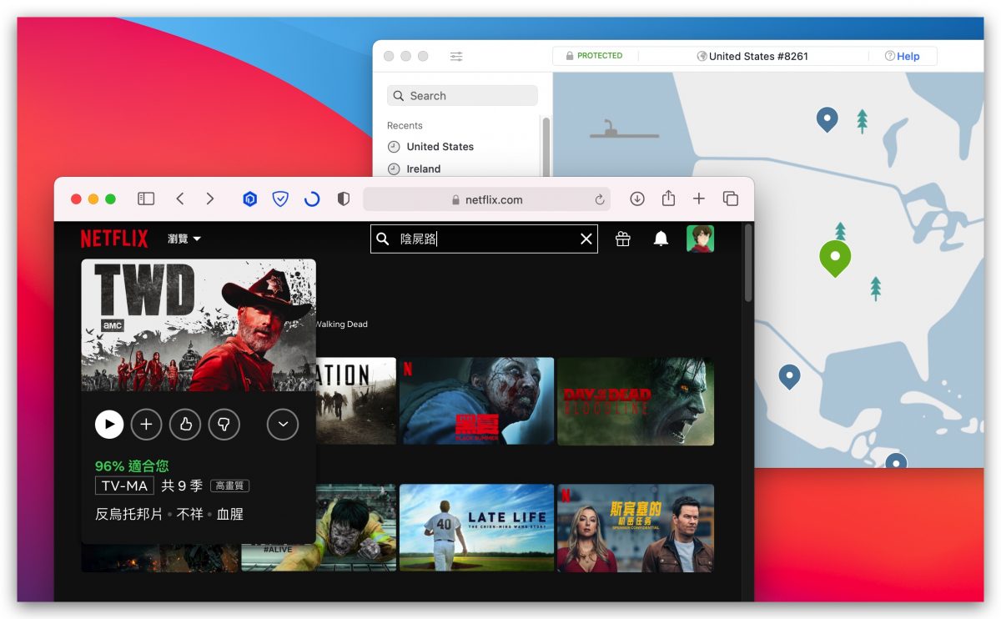Viewport: 1001px width, 619px height.
Task: Open the Late Life thumbnail
Action: (476, 528)
